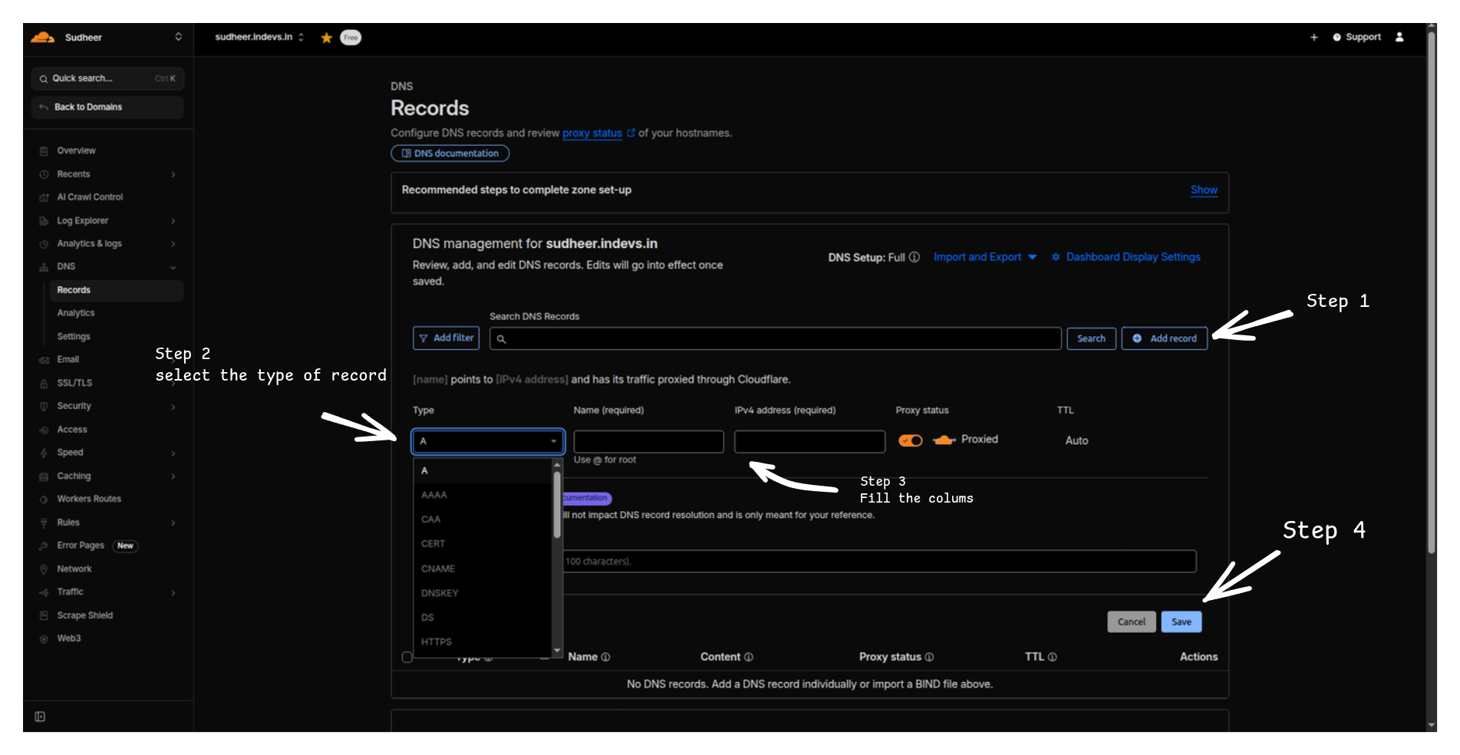
Task: Click the Web3 sidebar icon
Action: click(44, 638)
